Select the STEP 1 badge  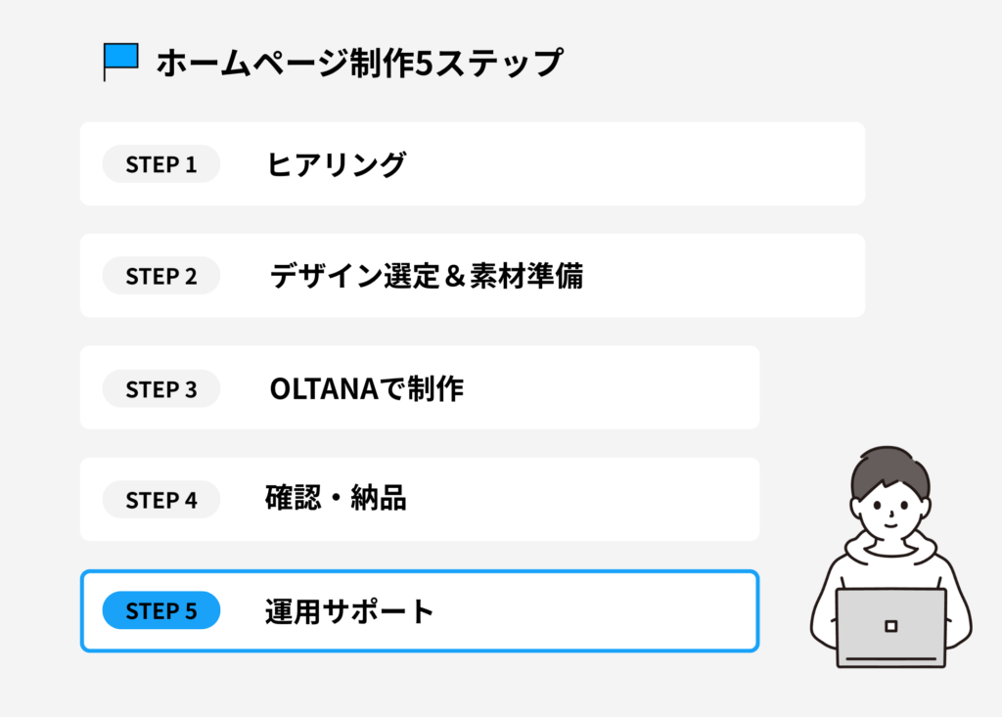pyautogui.click(x=161, y=164)
